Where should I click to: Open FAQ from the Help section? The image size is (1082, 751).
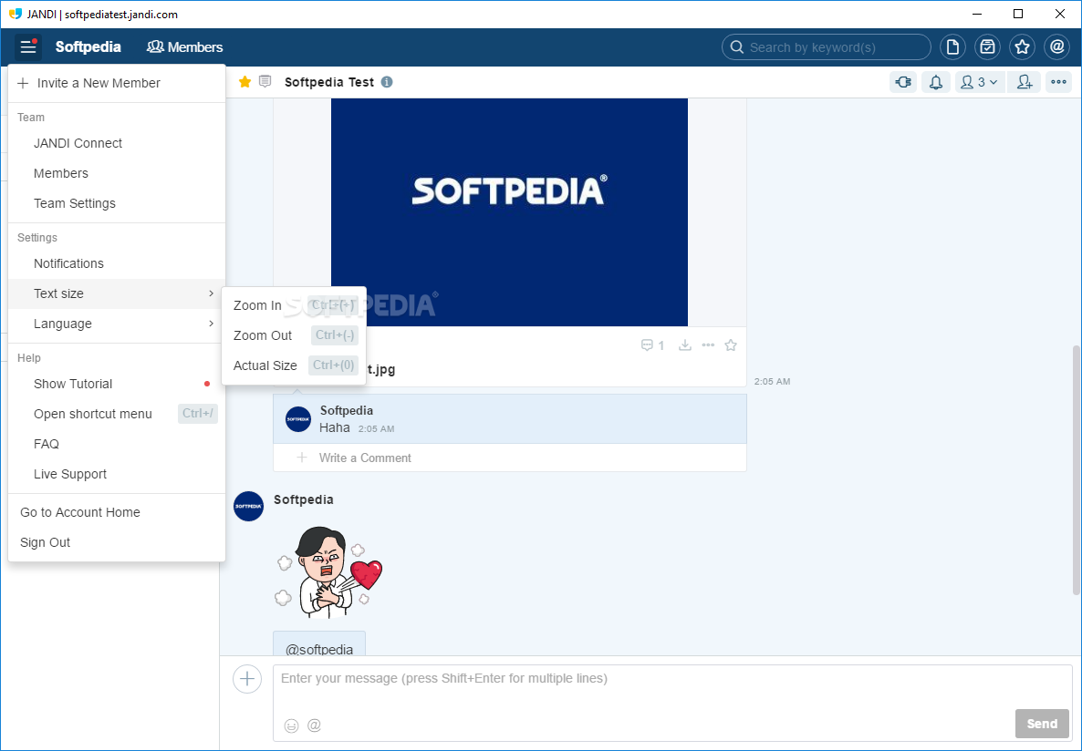[x=117, y=444]
